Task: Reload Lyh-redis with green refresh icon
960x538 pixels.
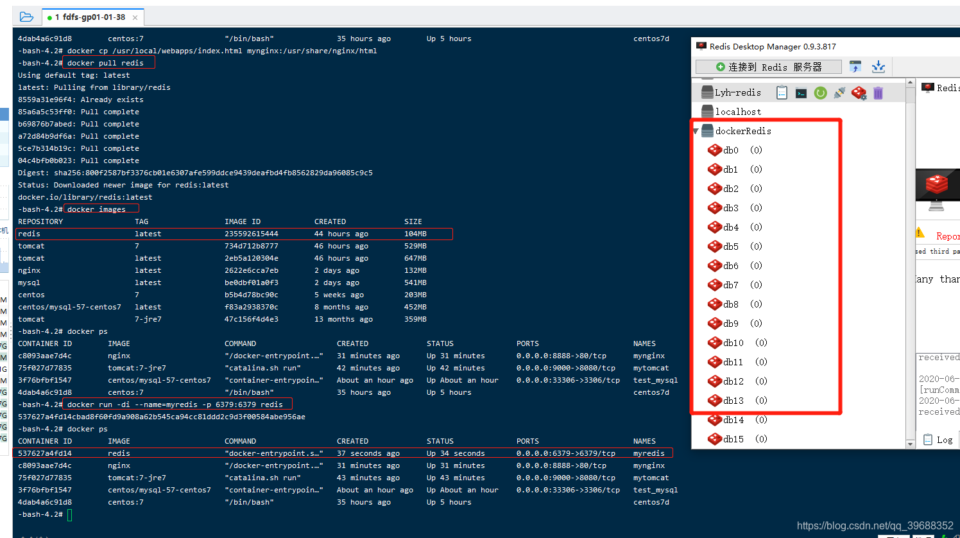Action: (x=820, y=93)
